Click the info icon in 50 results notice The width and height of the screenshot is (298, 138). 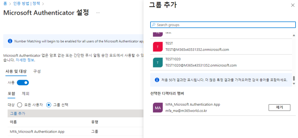click(x=157, y=80)
